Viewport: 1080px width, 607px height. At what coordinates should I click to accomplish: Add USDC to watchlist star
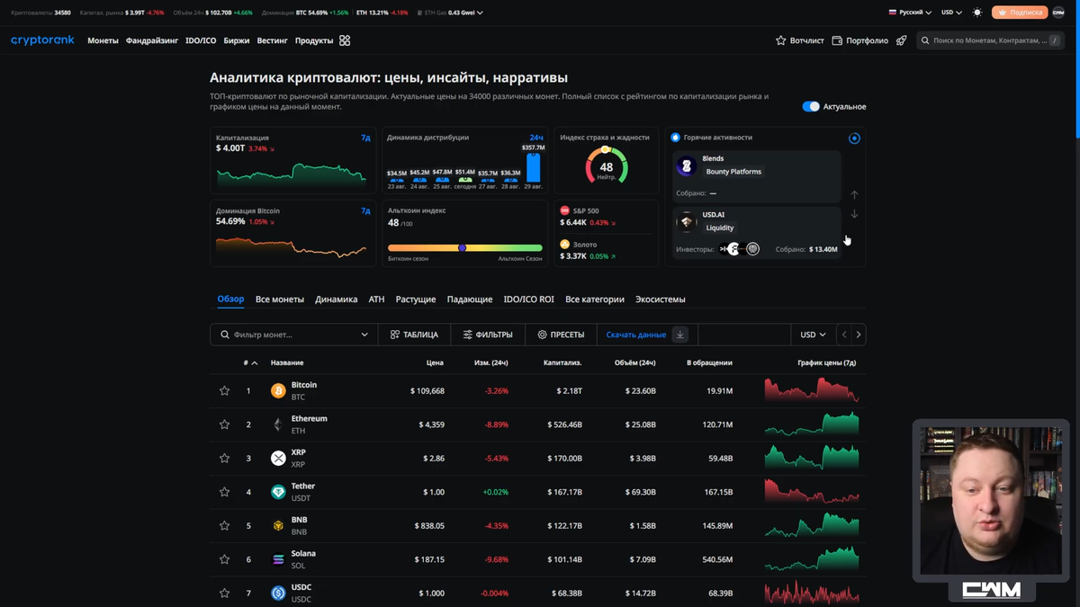pos(224,594)
